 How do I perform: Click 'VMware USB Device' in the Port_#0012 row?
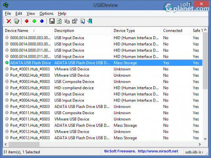tap(72, 131)
